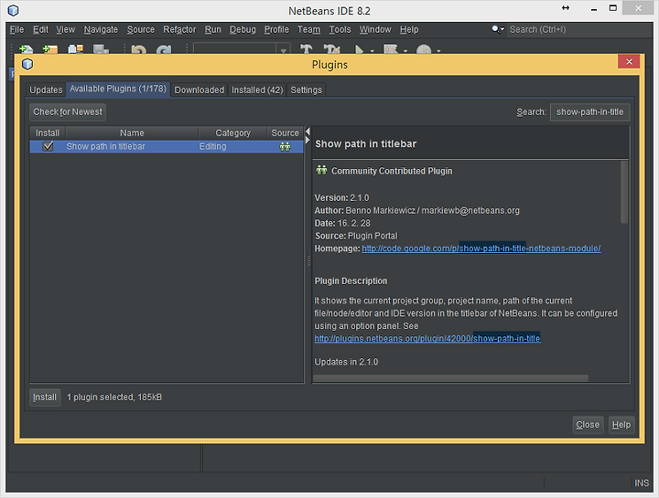Image resolution: width=659 pixels, height=498 pixels.
Task: Click the NetBeans cube icon in title bar
Action: click(14, 10)
